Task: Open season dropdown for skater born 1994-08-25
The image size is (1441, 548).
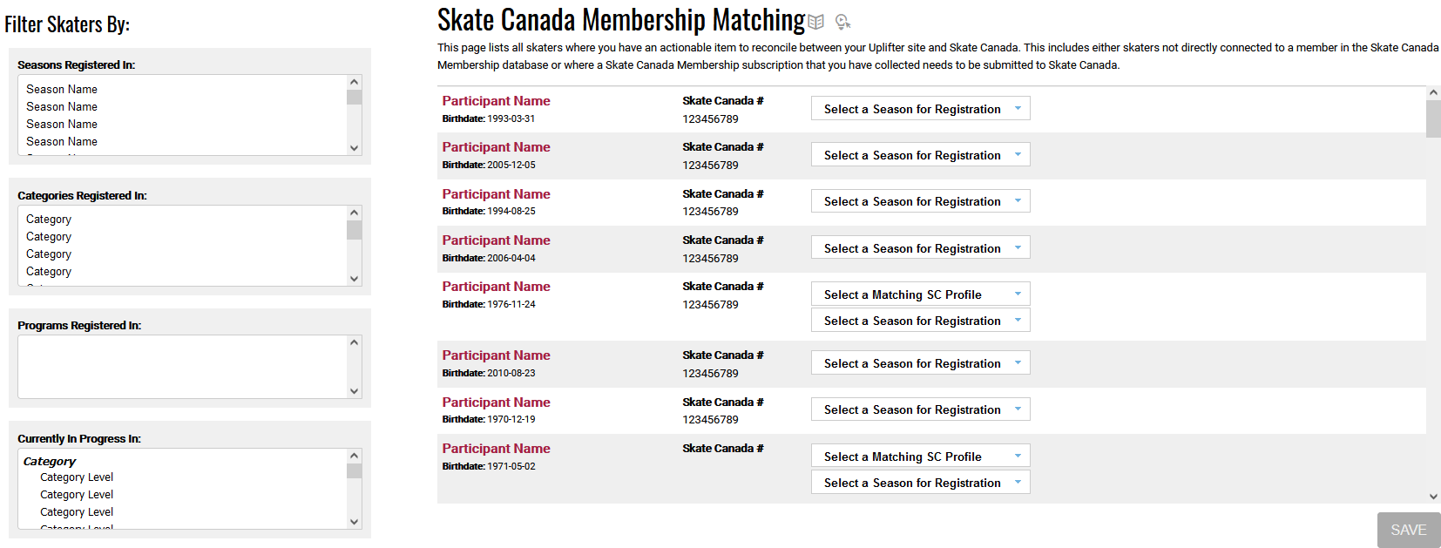Action: (x=919, y=200)
